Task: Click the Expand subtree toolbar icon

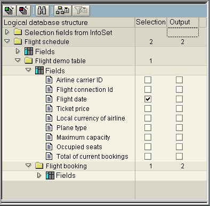Action: click(9, 11)
